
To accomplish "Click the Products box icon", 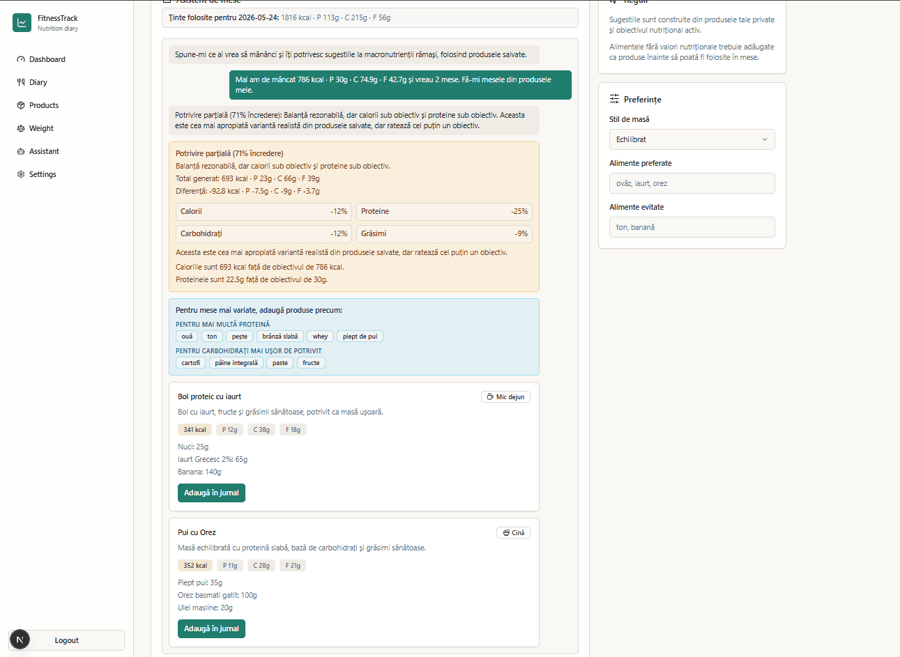I will (21, 105).
